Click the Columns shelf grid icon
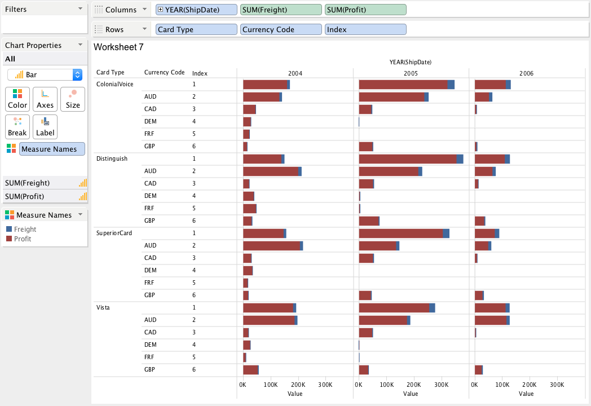 (98, 10)
